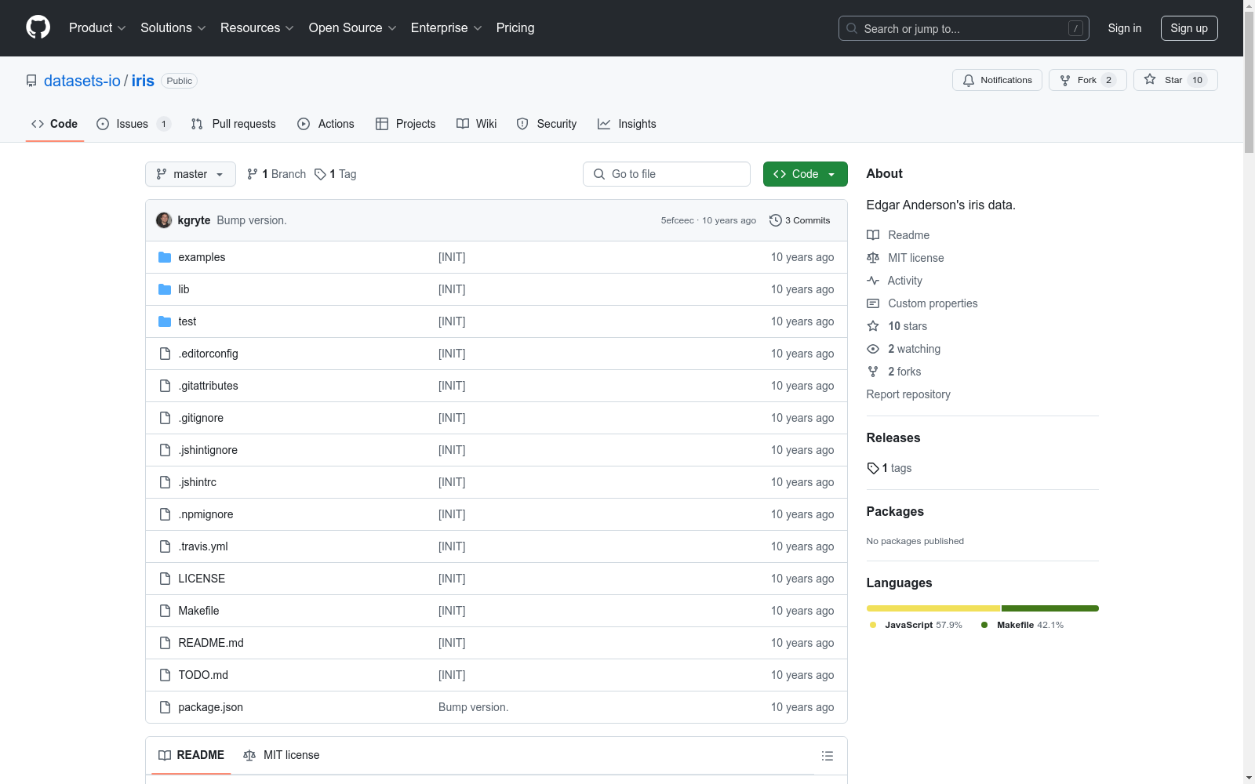Click the file icon next to LICENSE
The height and width of the screenshot is (784, 1255).
(x=165, y=579)
